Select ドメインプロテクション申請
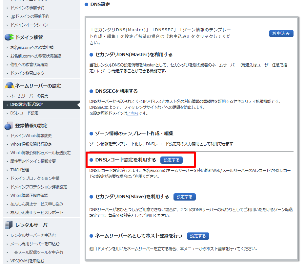This screenshot has height=264, width=305. pyautogui.click(x=35, y=179)
